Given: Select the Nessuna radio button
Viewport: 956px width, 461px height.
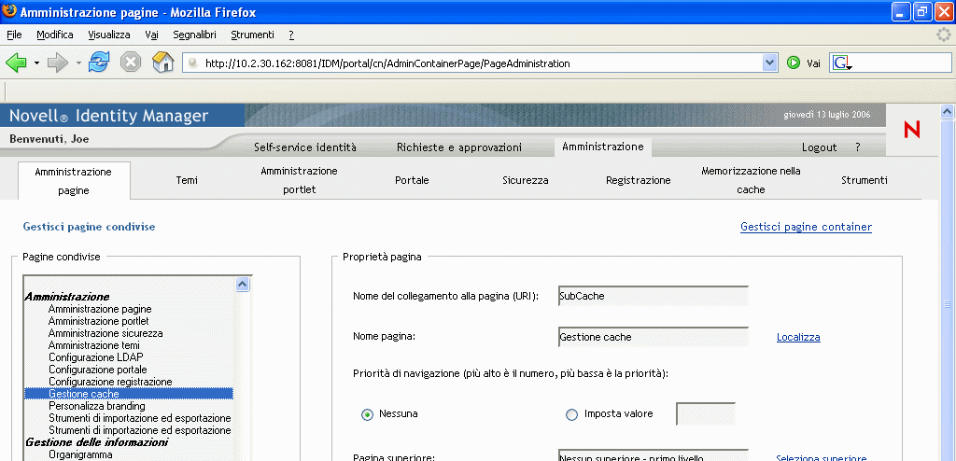Looking at the screenshot, I should click(367, 414).
